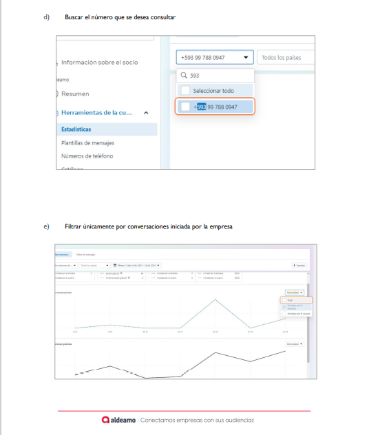This screenshot has height=435, width=369.
Task: Switch to the Todos los mensajes tab
Action: pyautogui.click(x=86, y=255)
